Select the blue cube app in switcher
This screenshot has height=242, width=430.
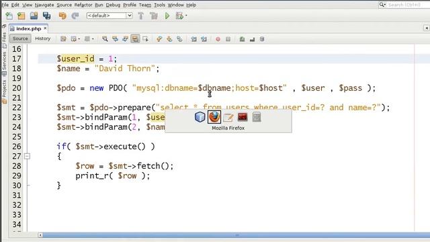[200, 117]
